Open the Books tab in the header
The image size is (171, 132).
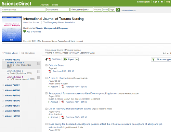(55, 5)
